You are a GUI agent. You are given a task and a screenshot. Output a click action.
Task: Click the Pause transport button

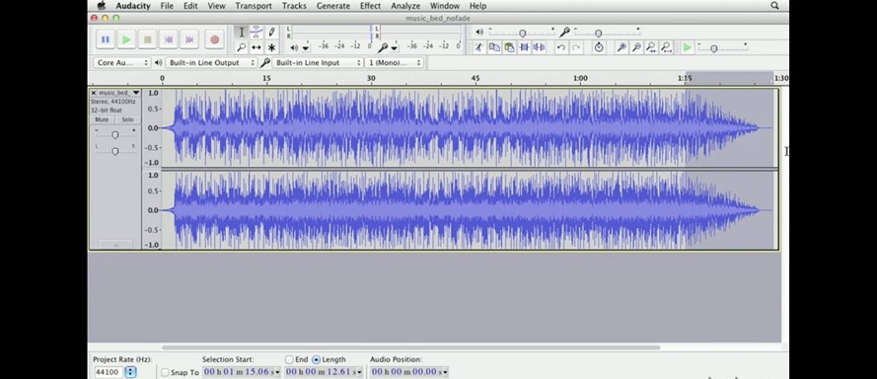tap(106, 39)
